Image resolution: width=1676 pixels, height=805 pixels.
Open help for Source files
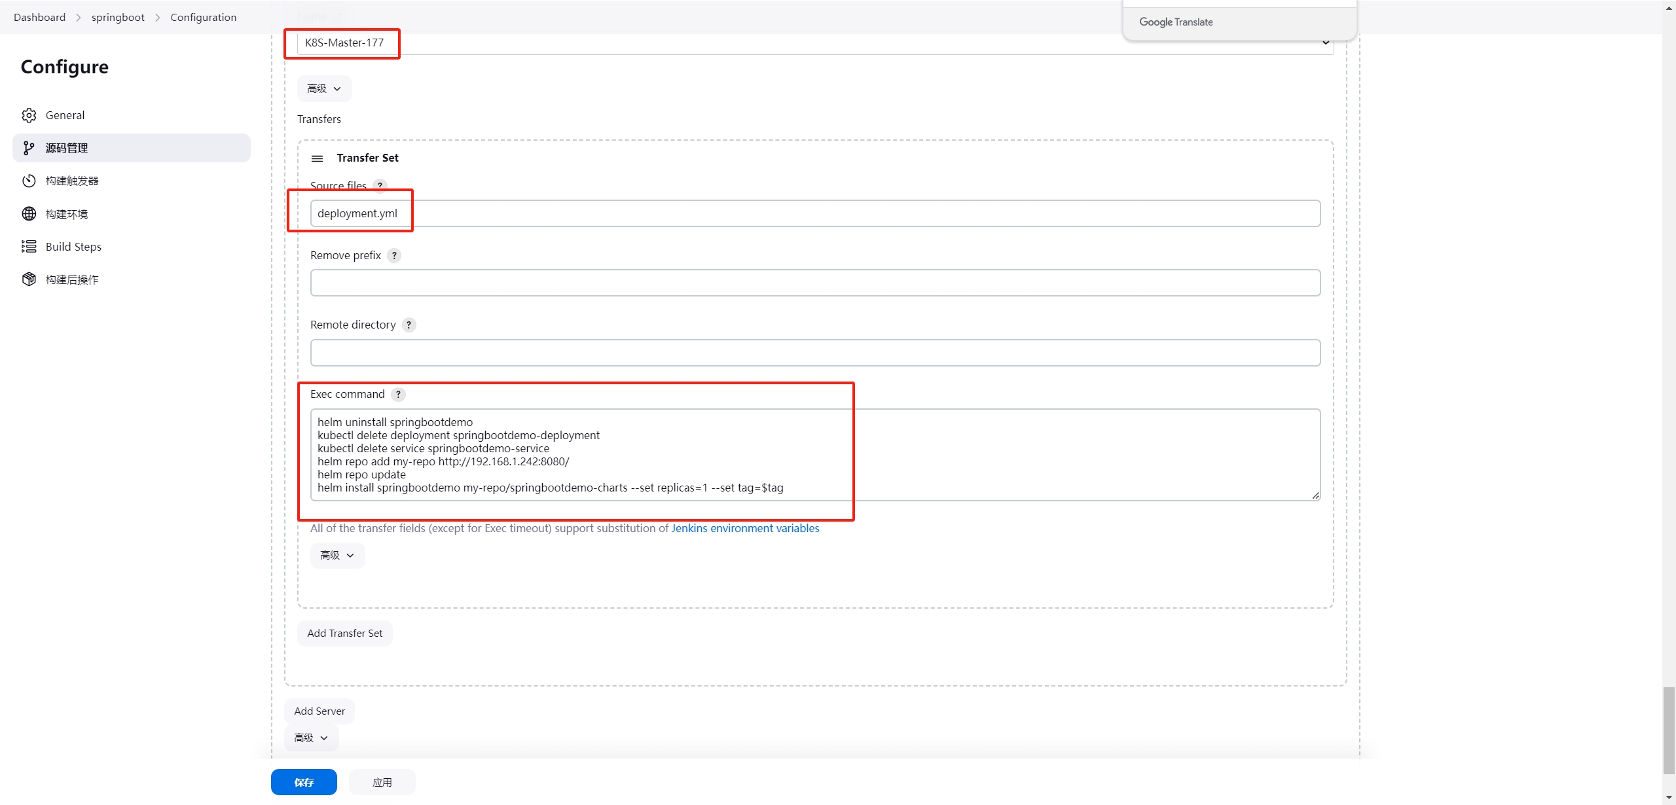coord(380,185)
